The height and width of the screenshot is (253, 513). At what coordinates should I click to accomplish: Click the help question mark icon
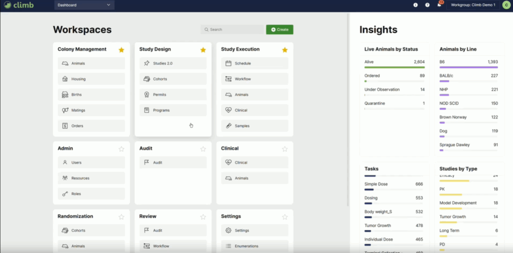point(427,5)
